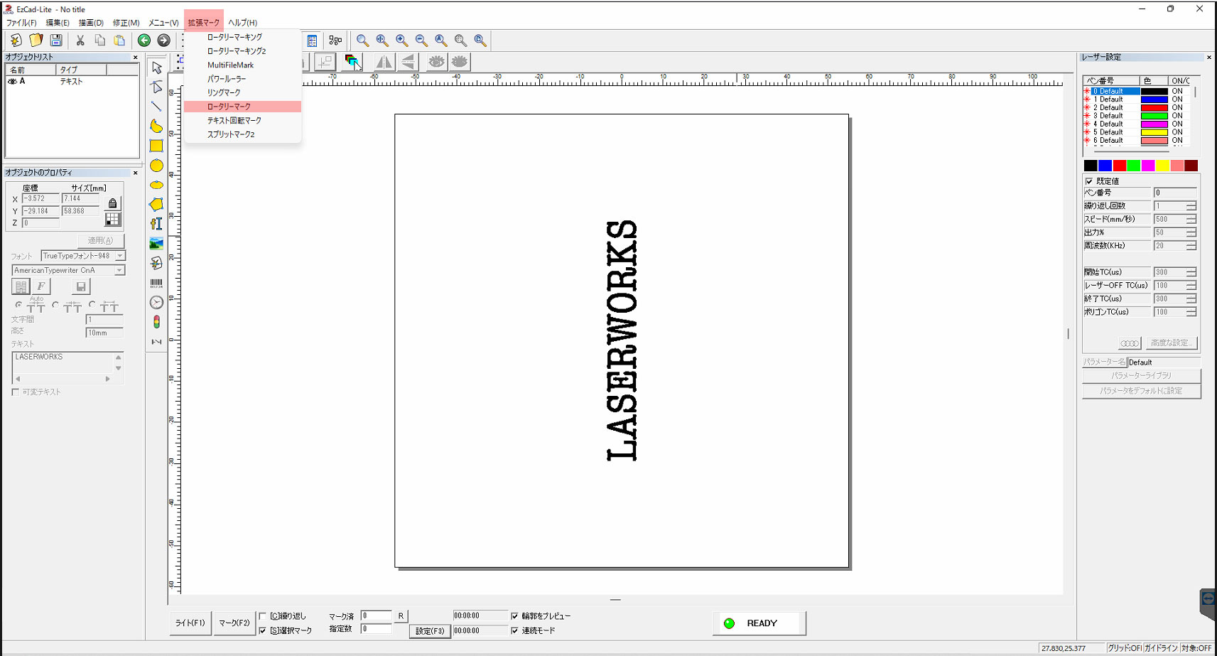Viewport: 1217px width, 656px height.
Task: Copy selection using the copy icon
Action: pyautogui.click(x=100, y=41)
